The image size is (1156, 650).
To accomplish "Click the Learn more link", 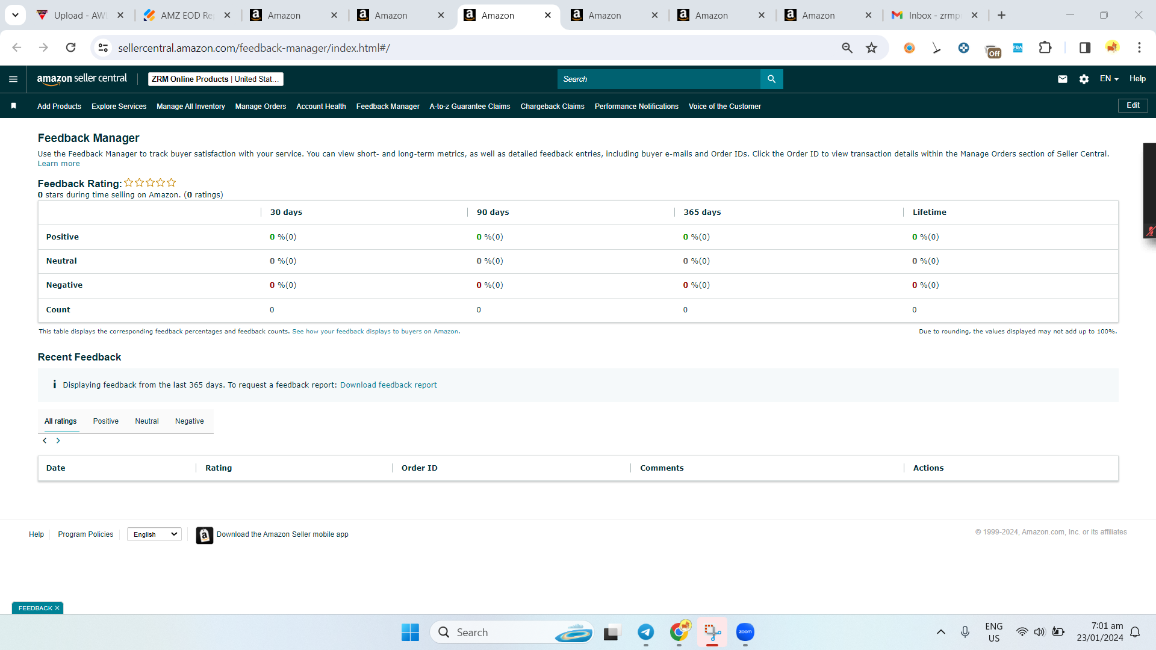I will click(x=58, y=164).
